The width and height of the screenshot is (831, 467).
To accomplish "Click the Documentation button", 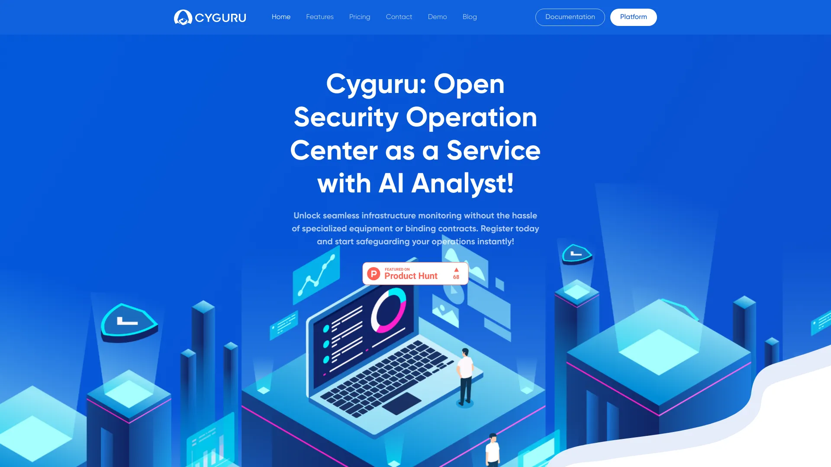I will [570, 16].
